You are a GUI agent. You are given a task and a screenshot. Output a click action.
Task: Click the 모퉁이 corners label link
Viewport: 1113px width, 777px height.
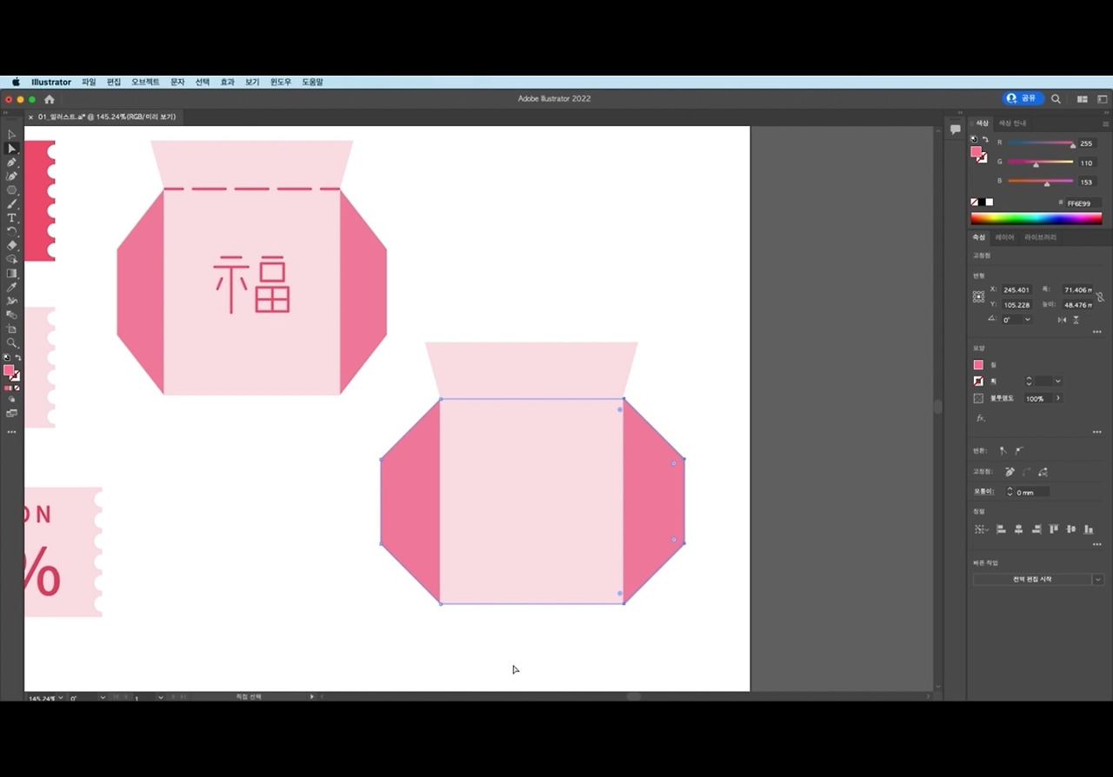(x=983, y=492)
